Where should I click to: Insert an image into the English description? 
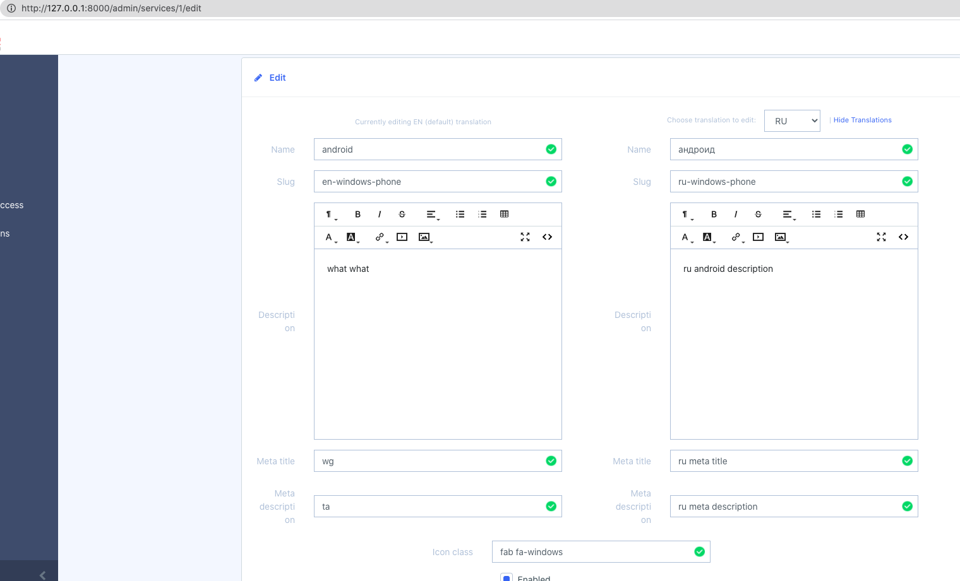tap(424, 237)
